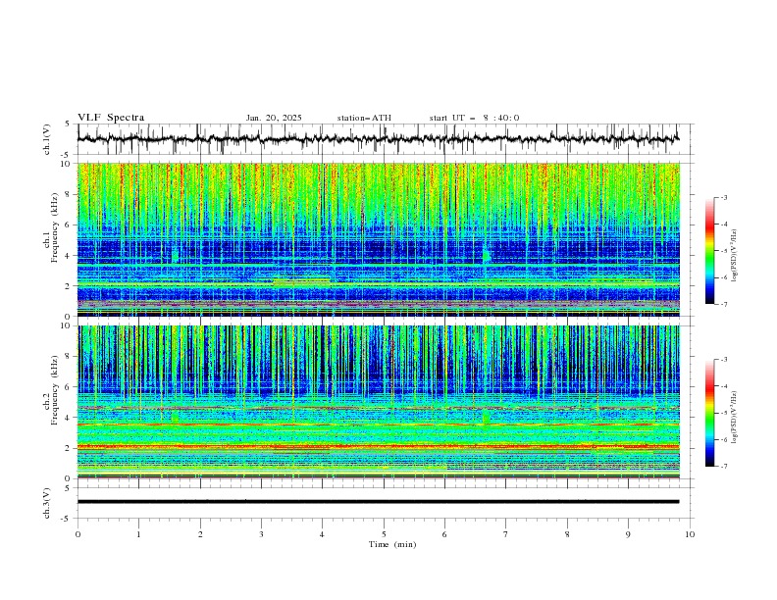The image size is (777, 600).
Task: Click time axis tick label '7'
Action: (506, 534)
